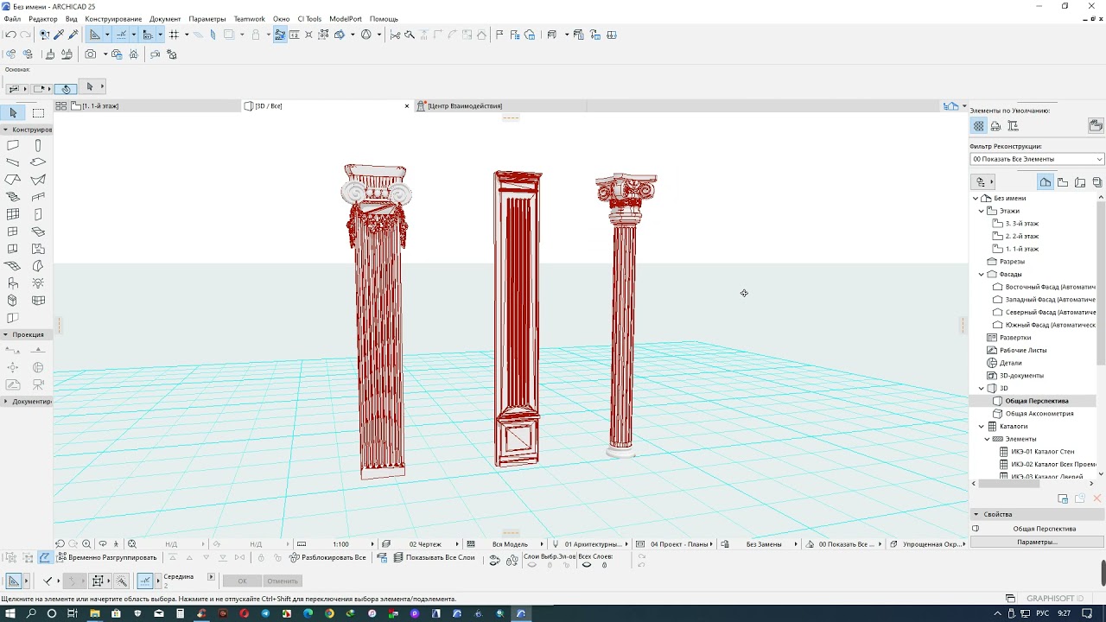Screen dimensions: 1106x622
Task: Select 2. 2-й этаж in Navigator
Action: click(1021, 236)
